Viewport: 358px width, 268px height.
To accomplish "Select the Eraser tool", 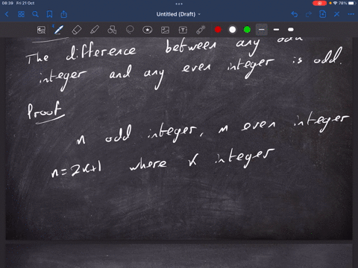I will point(77,30).
